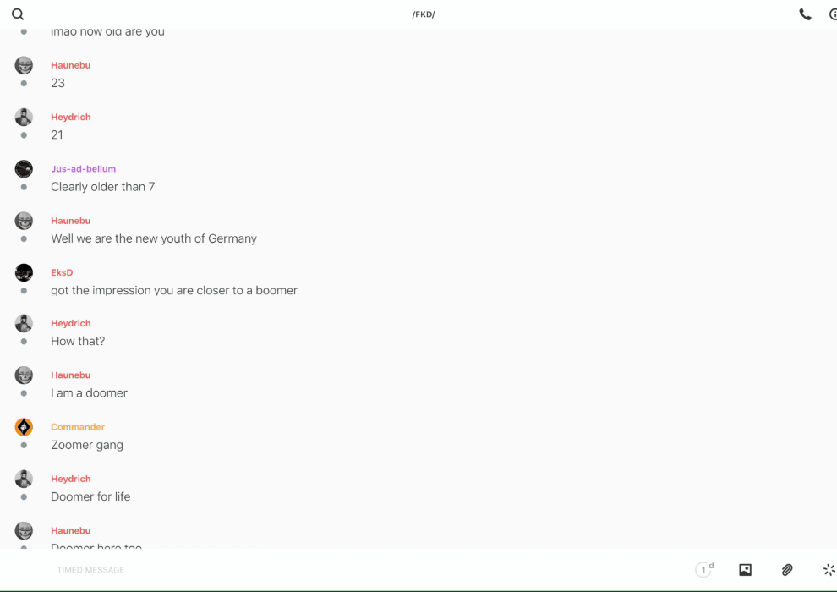Select the message "Zoomer gang"
This screenshot has width=837, height=592.
point(87,445)
